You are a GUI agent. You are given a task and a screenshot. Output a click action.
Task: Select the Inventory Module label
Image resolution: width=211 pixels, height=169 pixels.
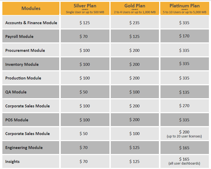(22, 64)
